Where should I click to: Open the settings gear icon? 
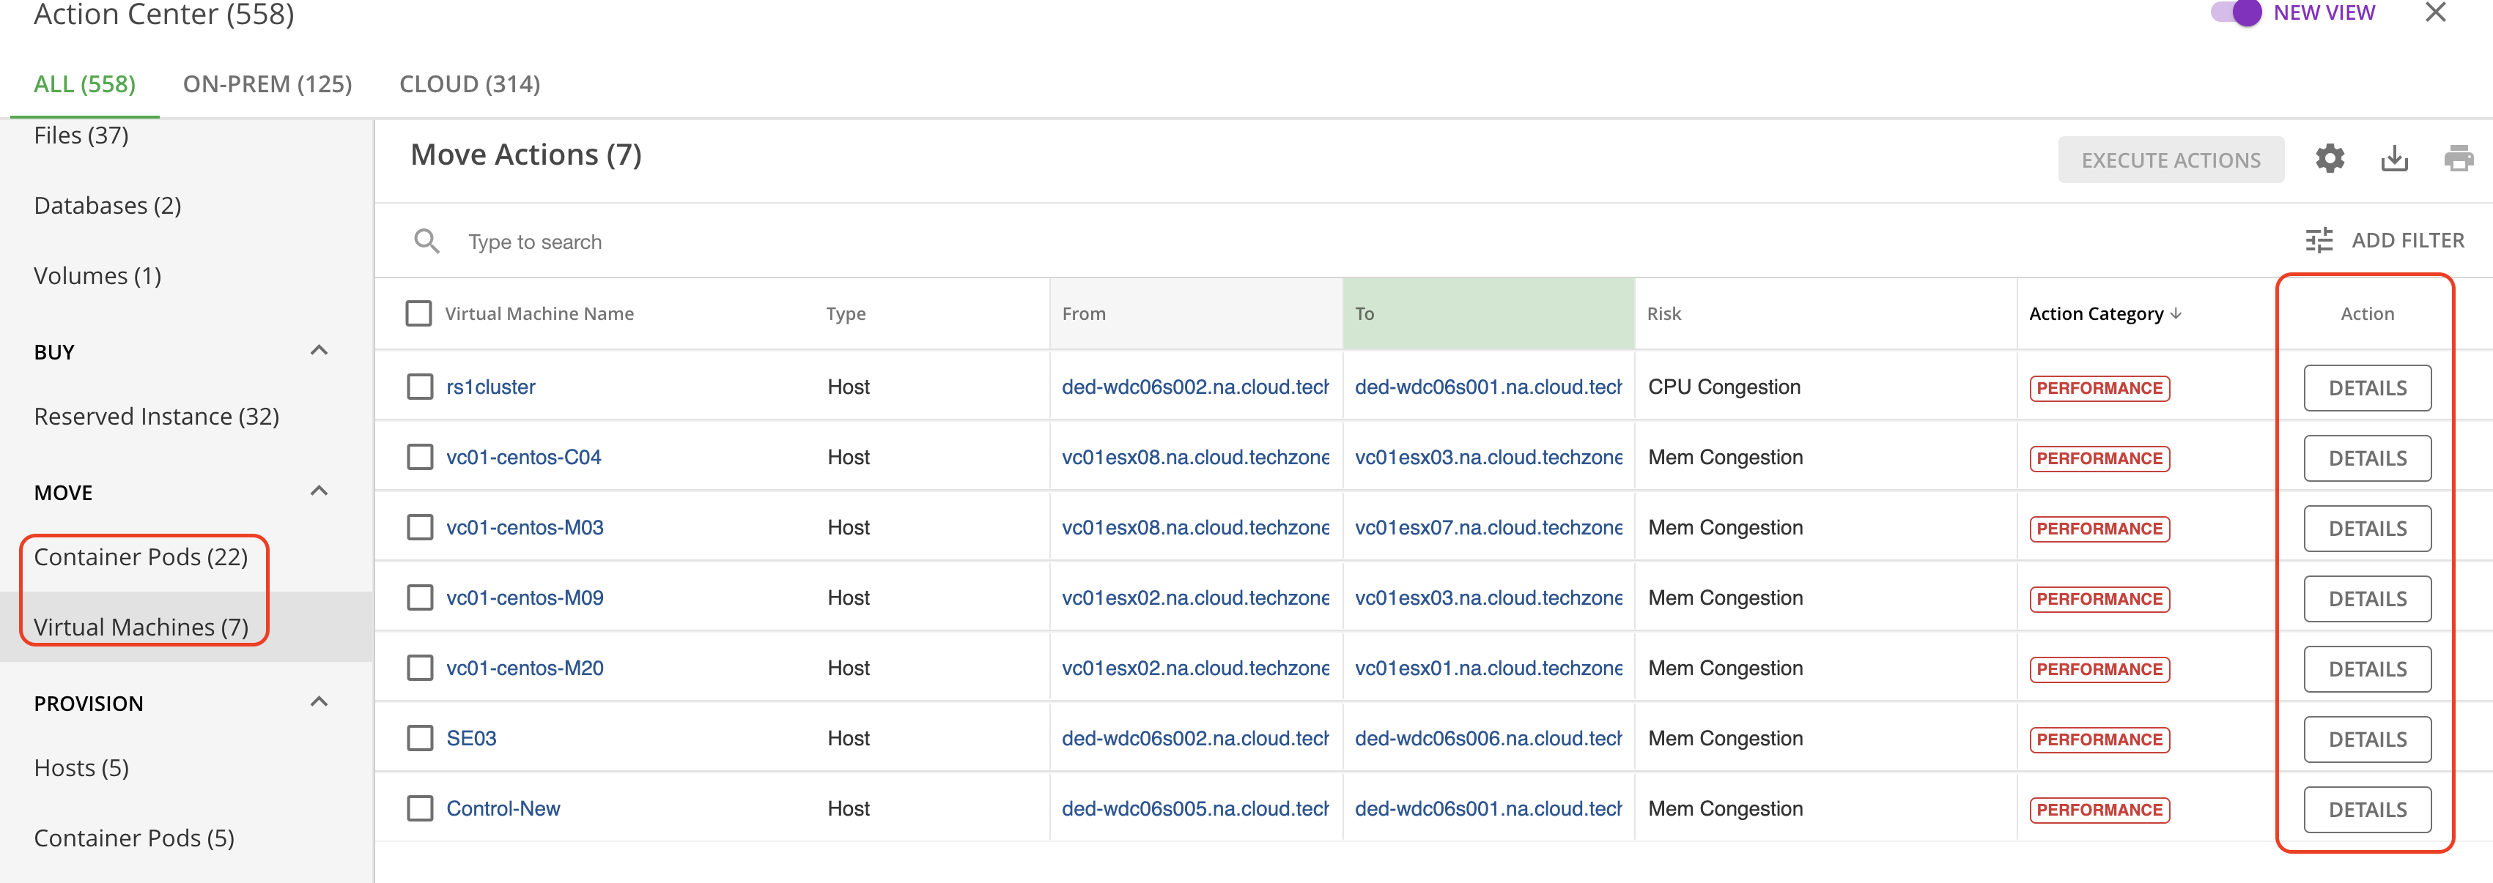coord(2330,159)
